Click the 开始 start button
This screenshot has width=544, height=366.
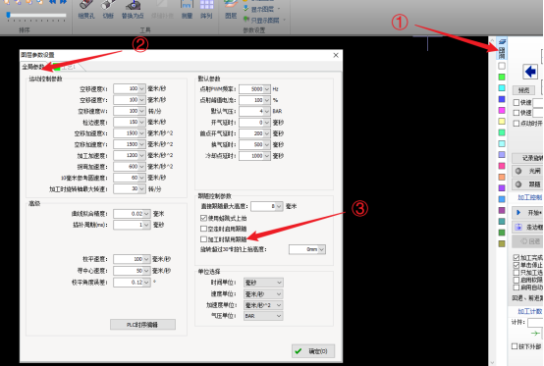pos(527,213)
